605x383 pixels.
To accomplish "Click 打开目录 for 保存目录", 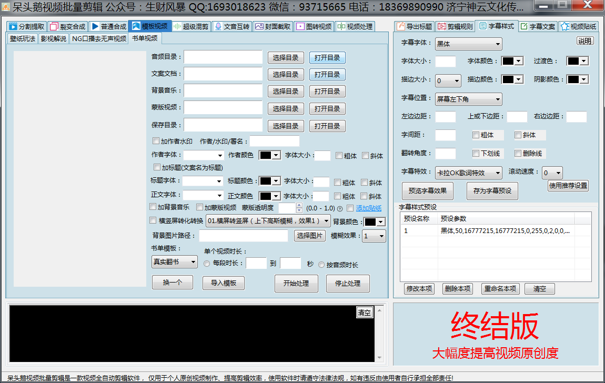I will coord(327,126).
